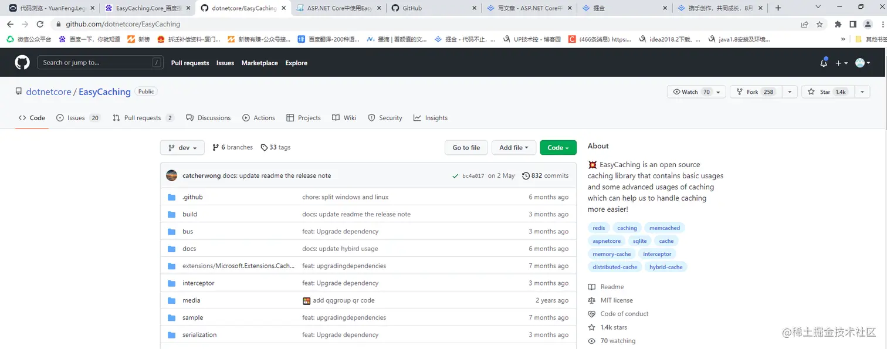The width and height of the screenshot is (887, 349).
Task: Select the repository Issues tab
Action: [x=78, y=118]
